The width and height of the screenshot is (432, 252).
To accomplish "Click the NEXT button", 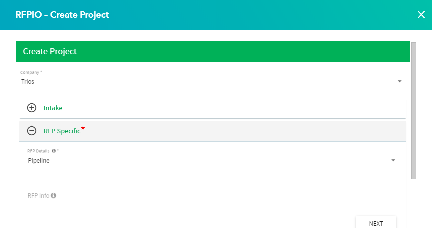I will pos(376,222).
